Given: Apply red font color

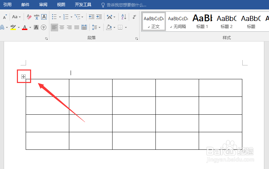Looking at the screenshot, I should (25, 27).
